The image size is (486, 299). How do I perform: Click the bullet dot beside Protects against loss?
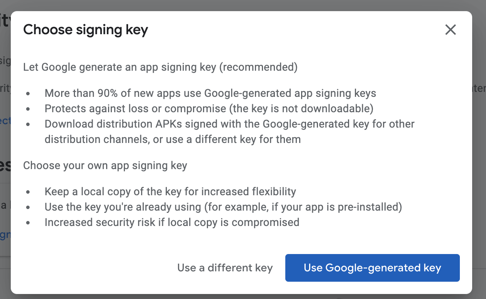(x=28, y=109)
